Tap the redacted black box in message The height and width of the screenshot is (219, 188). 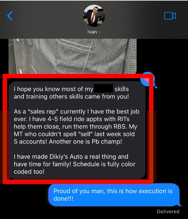click(103, 88)
